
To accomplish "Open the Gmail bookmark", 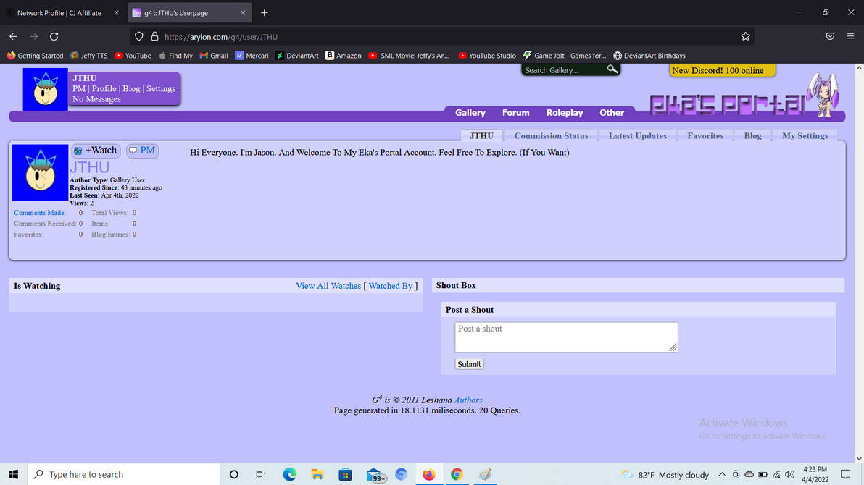I will pyautogui.click(x=214, y=56).
